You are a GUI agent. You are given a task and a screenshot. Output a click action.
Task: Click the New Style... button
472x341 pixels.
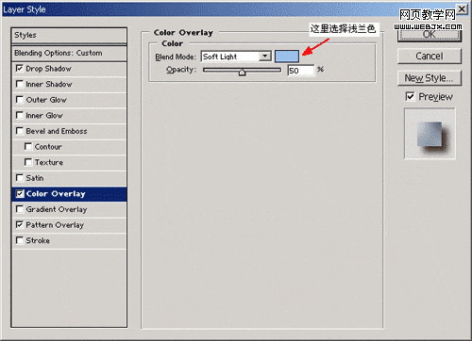click(x=430, y=78)
